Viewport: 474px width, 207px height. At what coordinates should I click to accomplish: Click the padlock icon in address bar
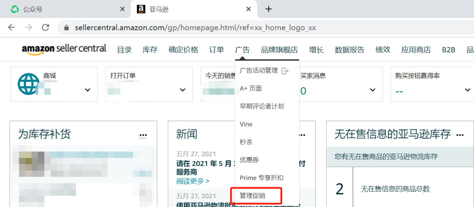[x=67, y=28]
